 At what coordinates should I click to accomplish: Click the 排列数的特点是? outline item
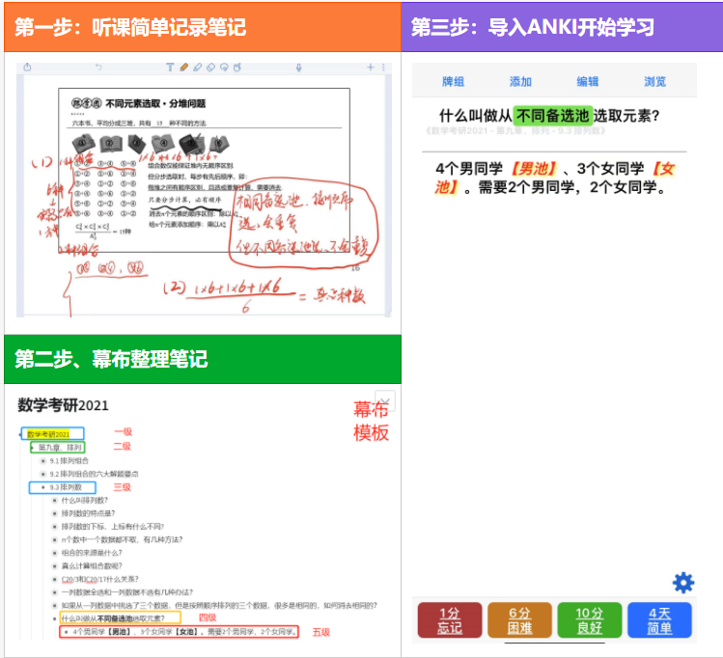[88, 513]
